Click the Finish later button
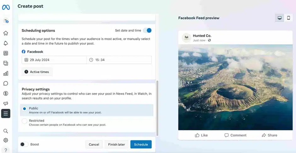 [117, 145]
